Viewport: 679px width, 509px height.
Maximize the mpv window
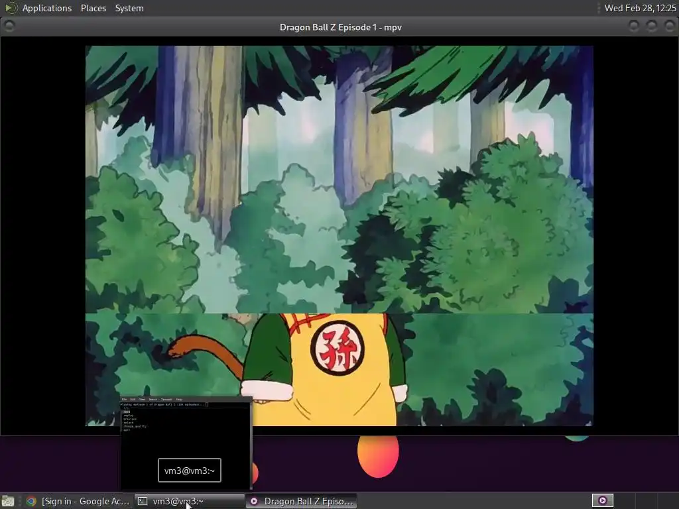tap(651, 27)
